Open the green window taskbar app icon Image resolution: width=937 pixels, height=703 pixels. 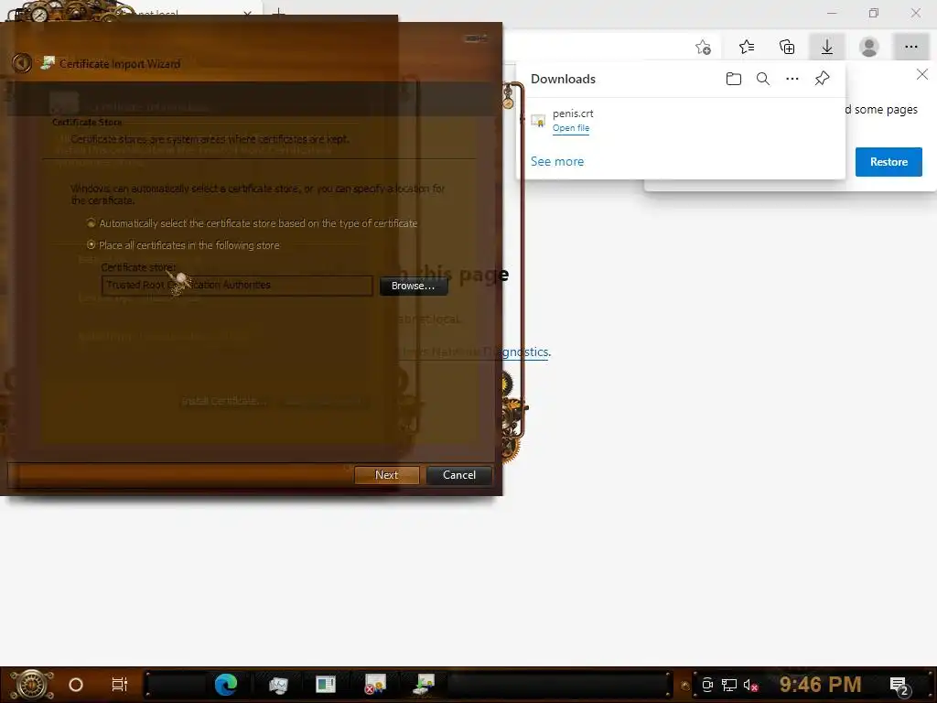pyautogui.click(x=326, y=685)
